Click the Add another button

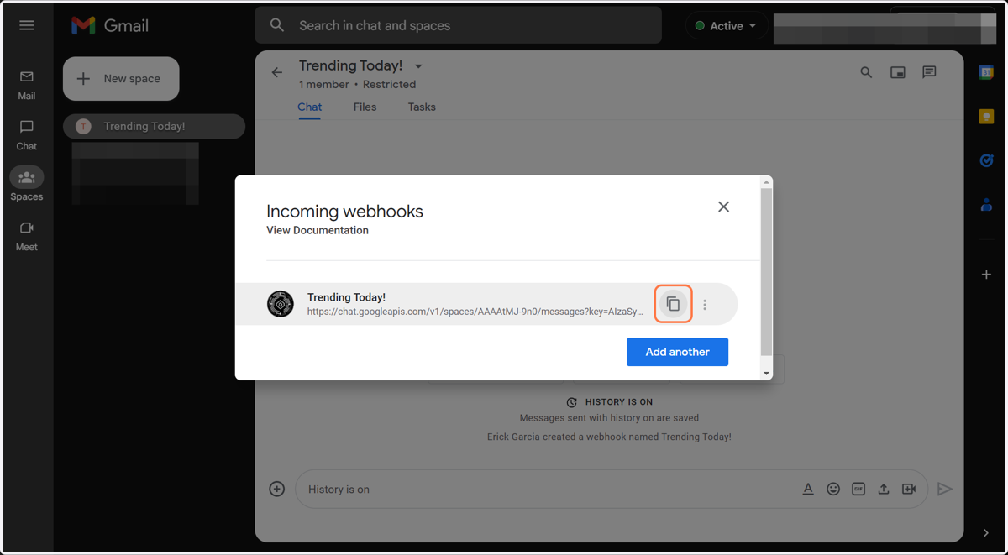coord(677,352)
